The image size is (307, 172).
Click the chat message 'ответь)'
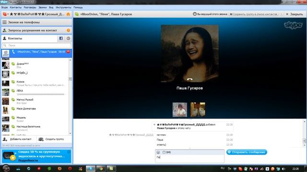(161, 145)
